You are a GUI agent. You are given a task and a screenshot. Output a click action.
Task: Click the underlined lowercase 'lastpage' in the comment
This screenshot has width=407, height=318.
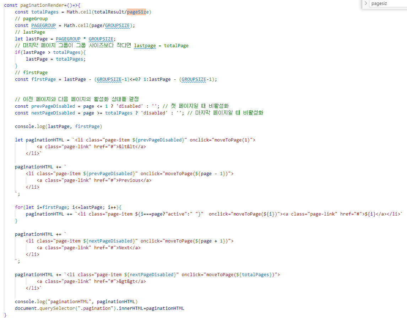(x=145, y=46)
